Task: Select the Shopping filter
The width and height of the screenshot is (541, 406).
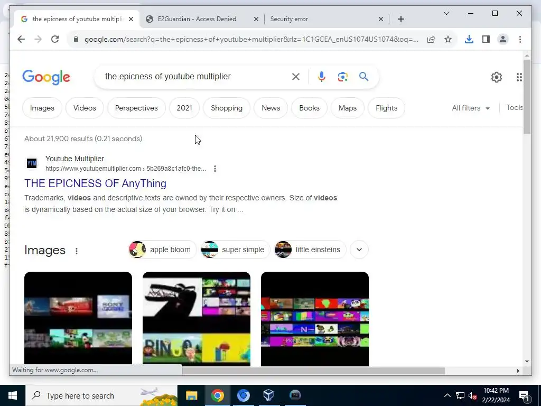Action: (227, 108)
